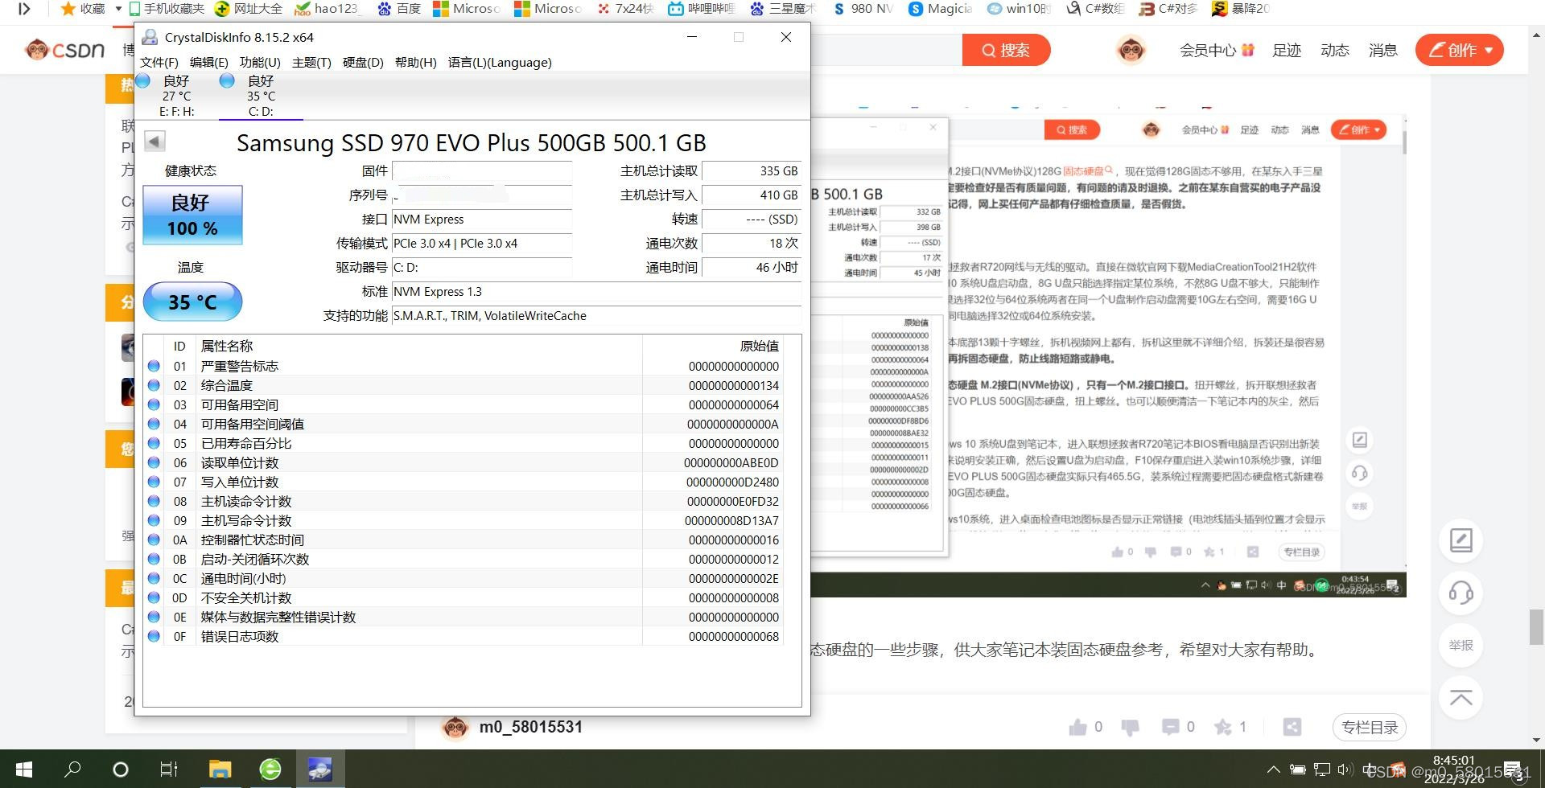The width and height of the screenshot is (1545, 788).
Task: Open the 硬盘(D) menu
Action: pos(363,62)
